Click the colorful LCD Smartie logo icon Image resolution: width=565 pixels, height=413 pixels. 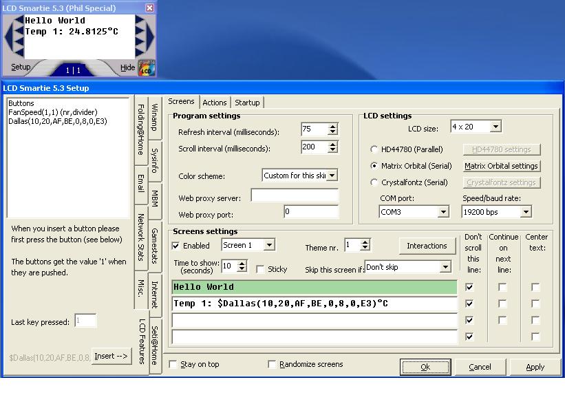pyautogui.click(x=147, y=68)
